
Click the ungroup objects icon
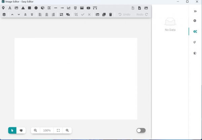coord(68,14)
